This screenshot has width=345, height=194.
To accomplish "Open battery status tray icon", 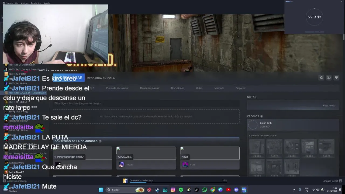I will [x=322, y=190].
